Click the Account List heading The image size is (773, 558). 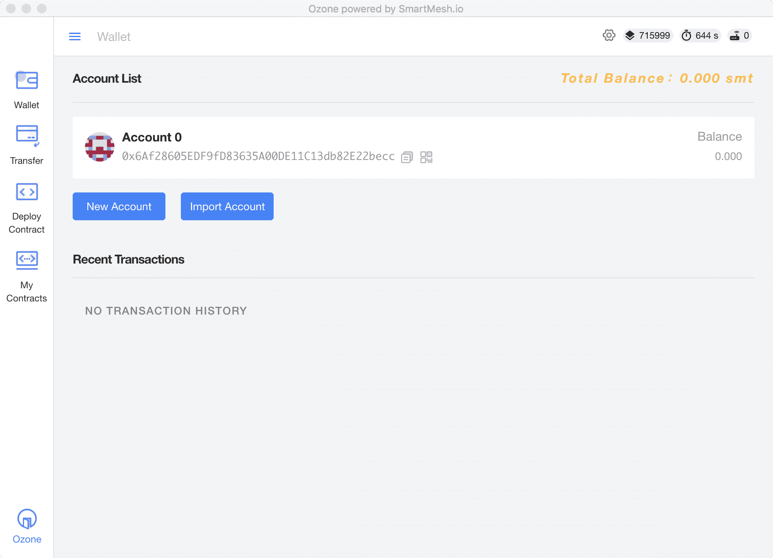pyautogui.click(x=107, y=78)
